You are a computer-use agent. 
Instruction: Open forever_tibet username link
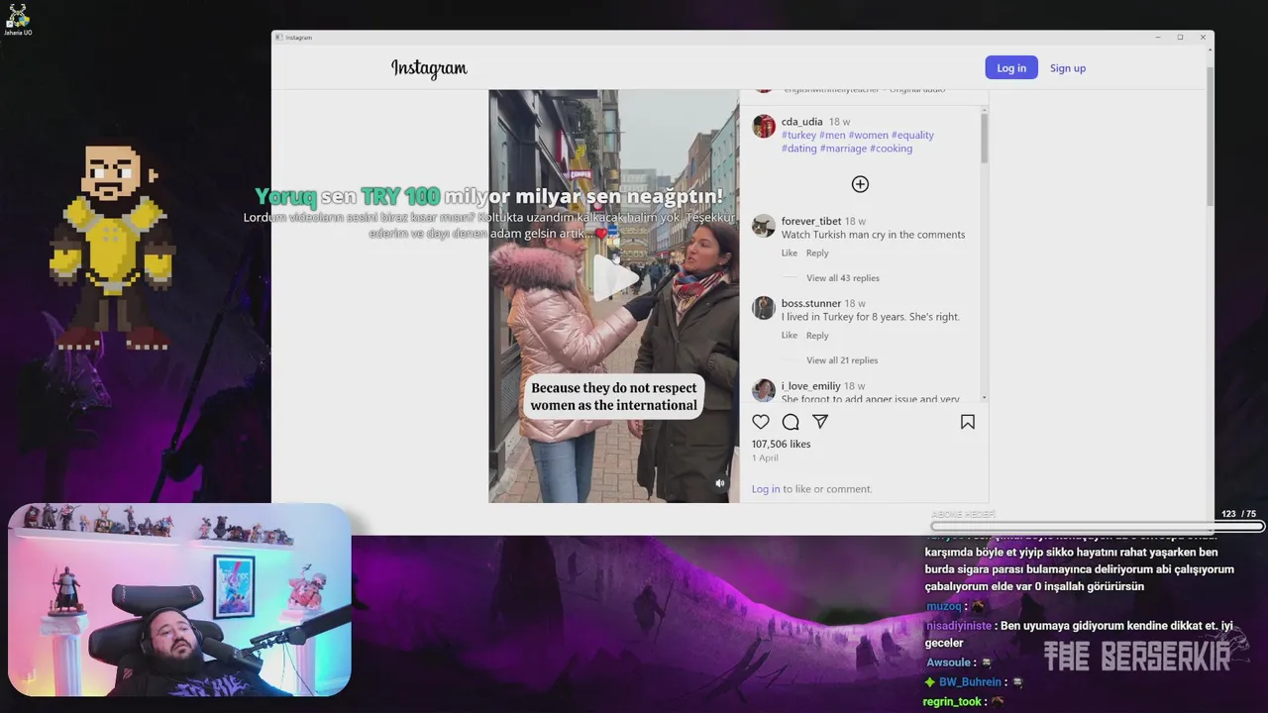point(811,222)
